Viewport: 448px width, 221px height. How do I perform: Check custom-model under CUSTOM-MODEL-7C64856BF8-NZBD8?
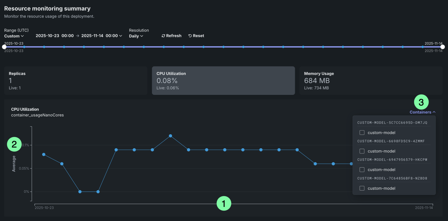click(362, 188)
